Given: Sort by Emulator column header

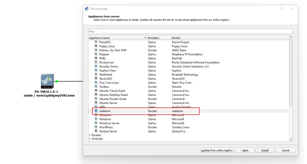Looking at the screenshot, I should 159,38.
